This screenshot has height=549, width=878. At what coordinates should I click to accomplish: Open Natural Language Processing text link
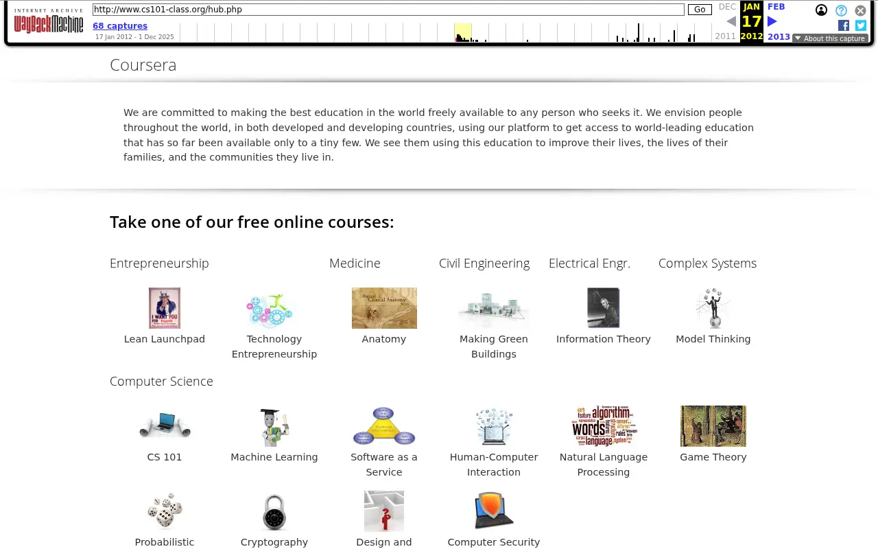click(x=604, y=465)
